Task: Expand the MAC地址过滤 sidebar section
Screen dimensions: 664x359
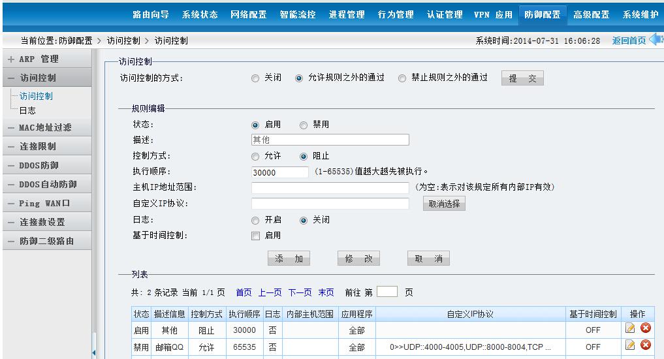Action: 46,127
